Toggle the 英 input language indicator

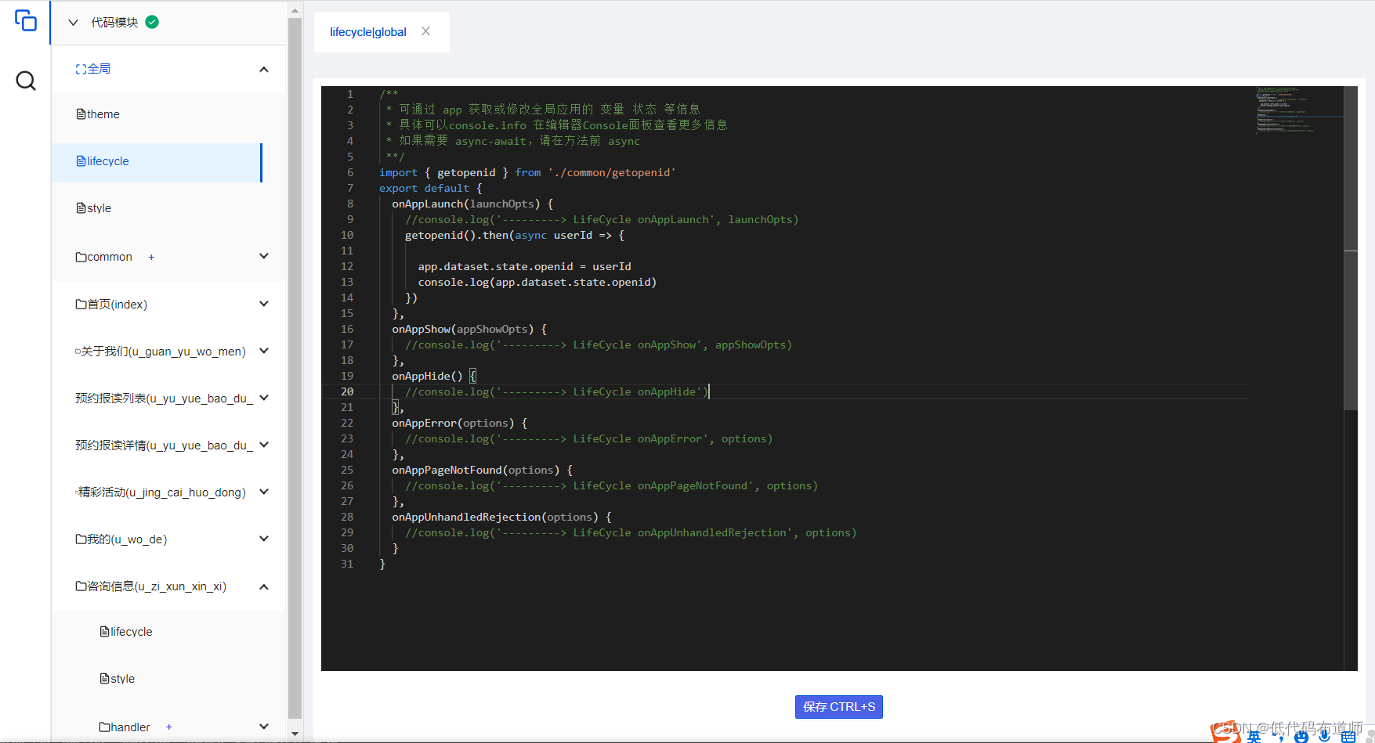1254,737
